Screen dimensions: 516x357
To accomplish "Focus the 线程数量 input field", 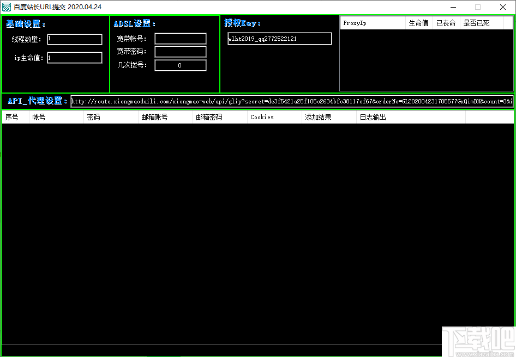I will point(75,39).
